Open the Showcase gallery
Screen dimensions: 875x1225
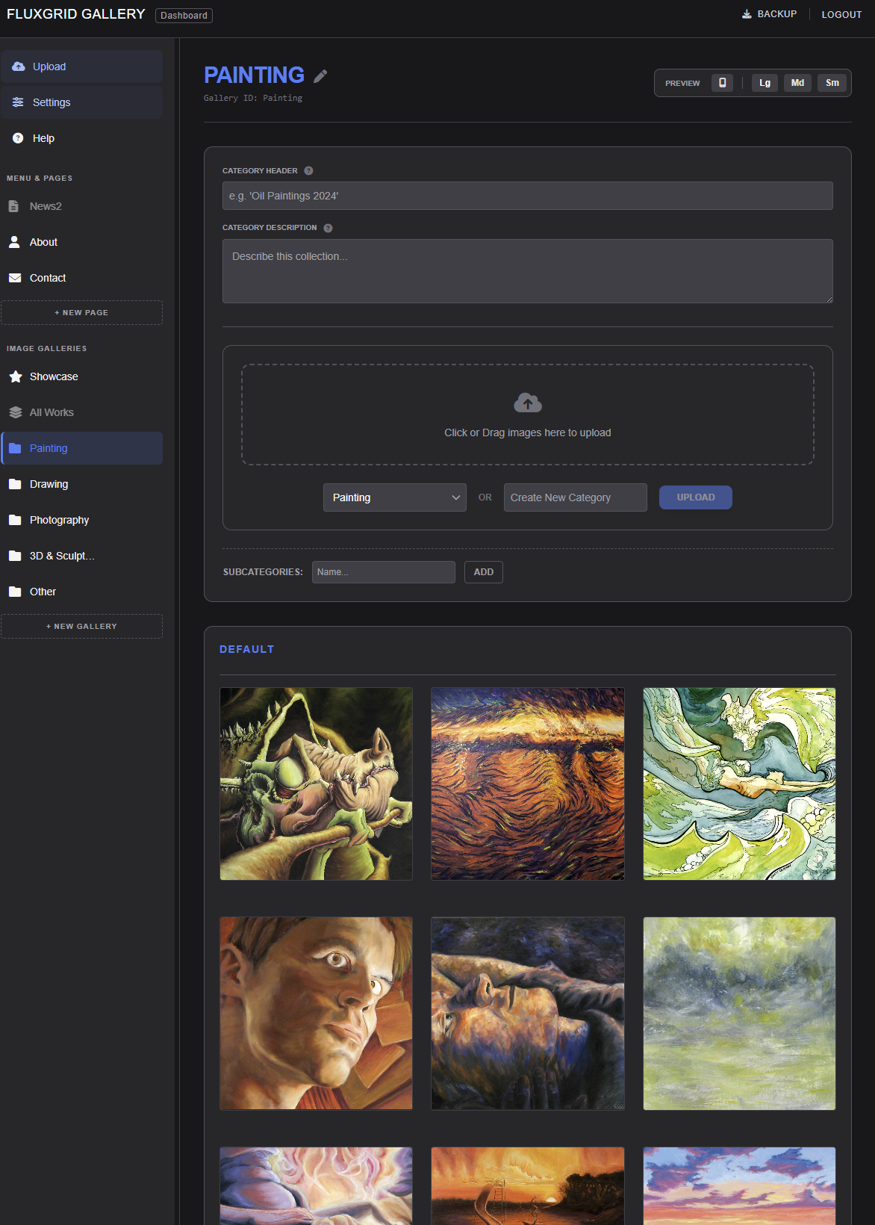pos(81,376)
